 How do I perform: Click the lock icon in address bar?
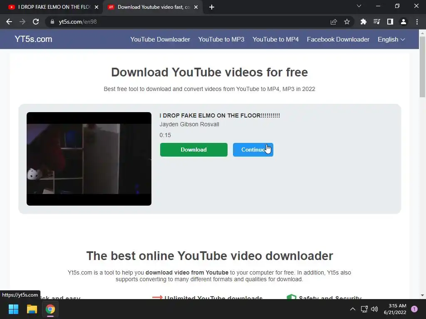pos(52,22)
